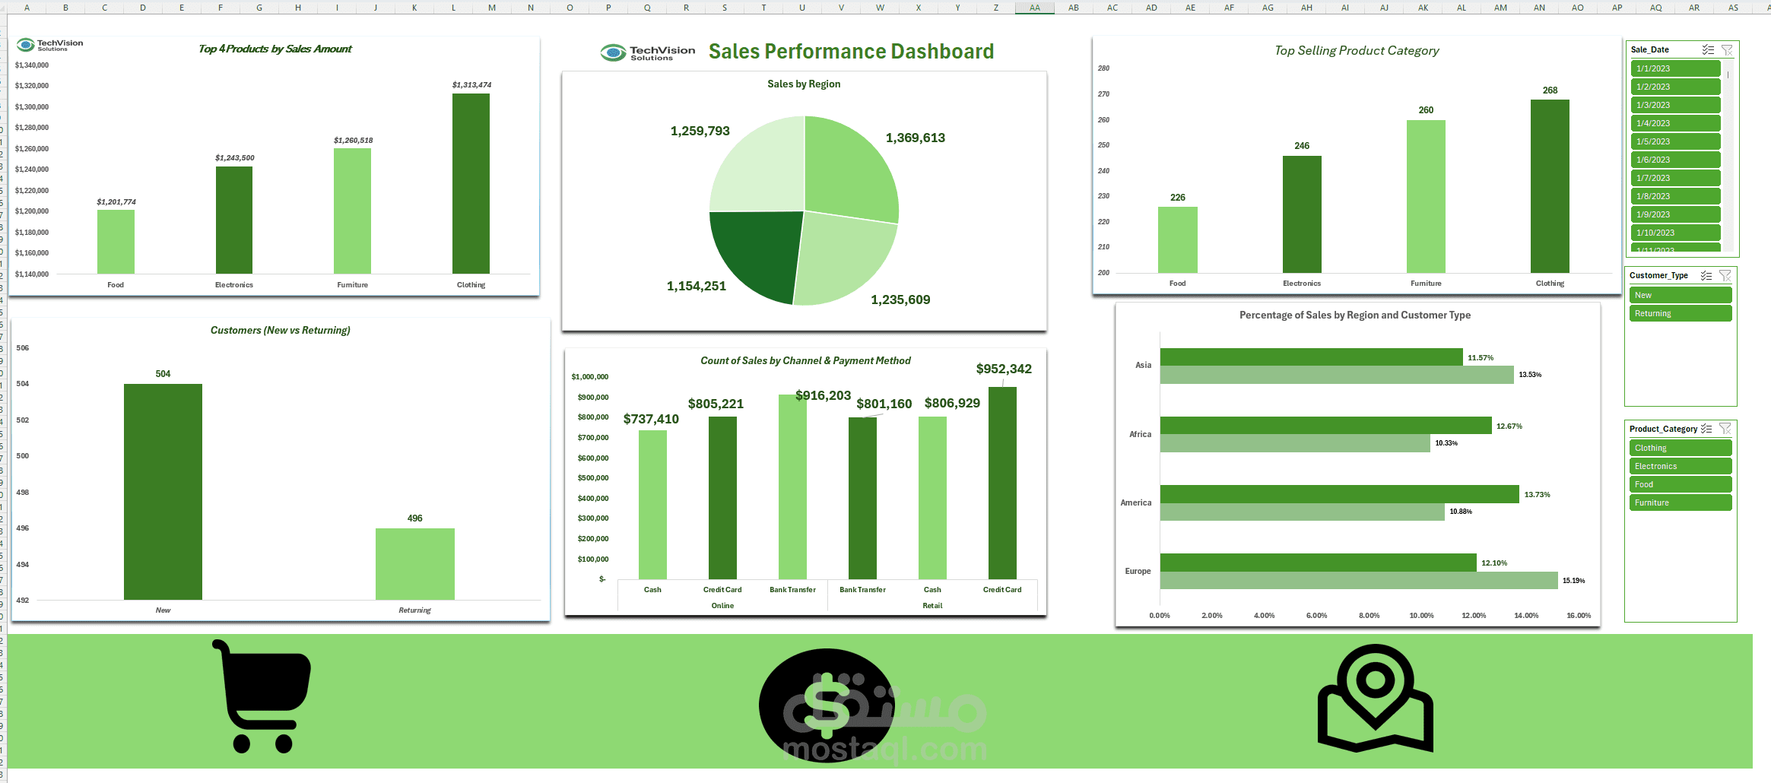Clear the filter on the Product_Category slicer

pos(1725,429)
